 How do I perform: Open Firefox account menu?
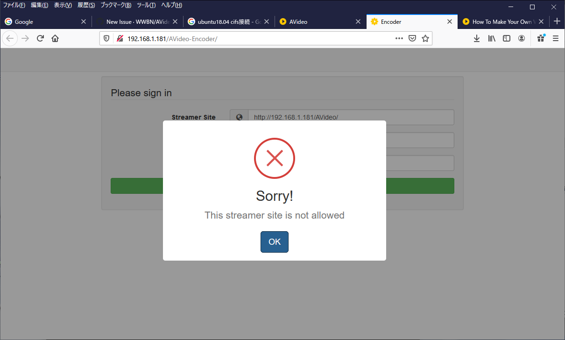522,39
